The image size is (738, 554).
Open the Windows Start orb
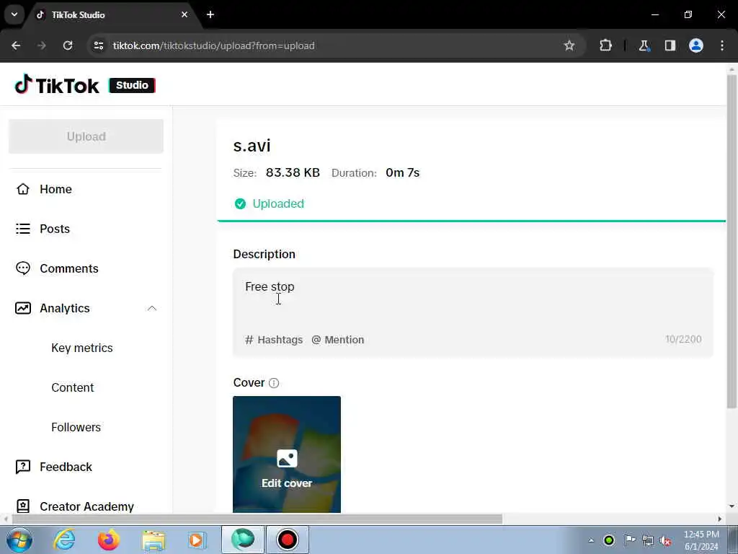(19, 540)
